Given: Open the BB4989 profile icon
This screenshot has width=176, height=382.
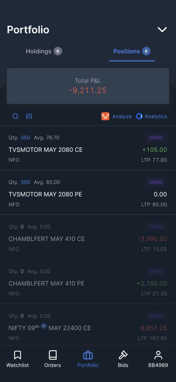Looking at the screenshot, I should [x=158, y=355].
